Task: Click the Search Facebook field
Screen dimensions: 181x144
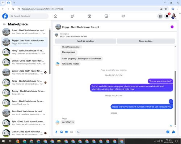Action: tap(29, 16)
